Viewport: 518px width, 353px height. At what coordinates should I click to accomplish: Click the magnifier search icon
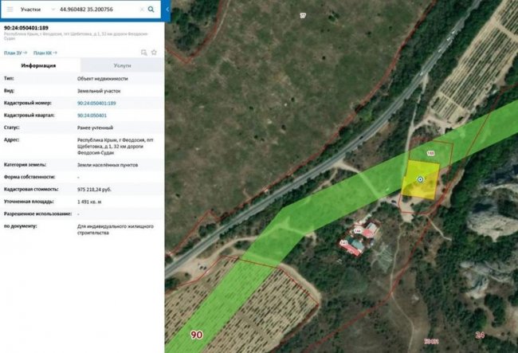tap(151, 10)
